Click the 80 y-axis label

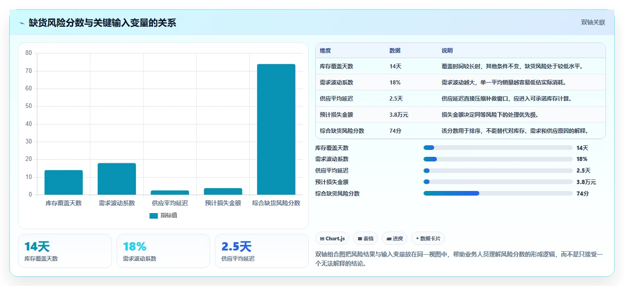point(29,53)
